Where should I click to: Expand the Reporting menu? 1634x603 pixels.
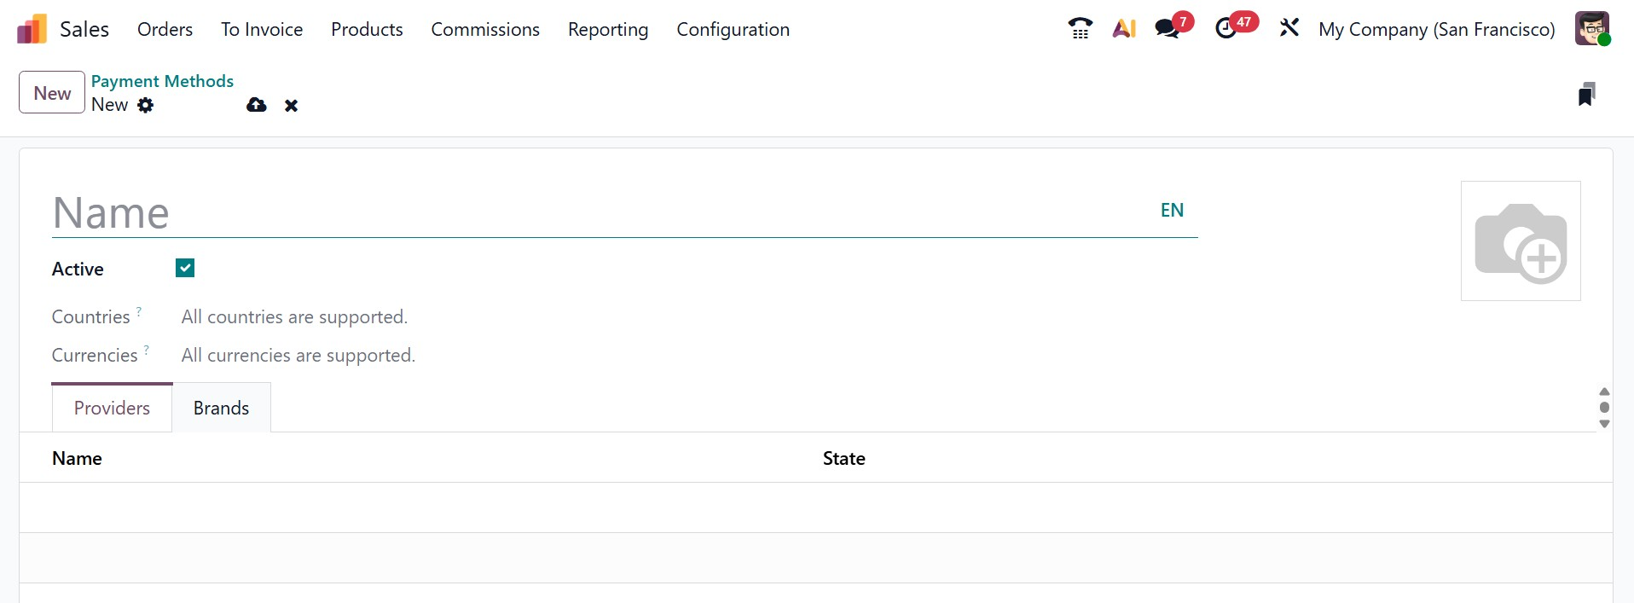[x=607, y=29]
